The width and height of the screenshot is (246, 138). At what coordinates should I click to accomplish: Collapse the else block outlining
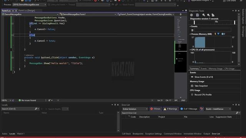click(x=13, y=35)
